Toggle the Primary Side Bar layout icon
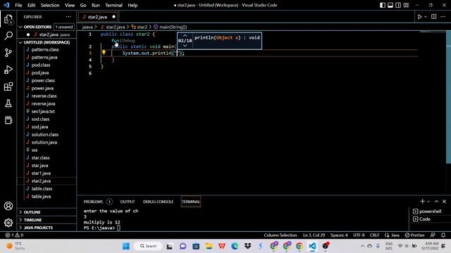451x253 pixels. click(382, 5)
